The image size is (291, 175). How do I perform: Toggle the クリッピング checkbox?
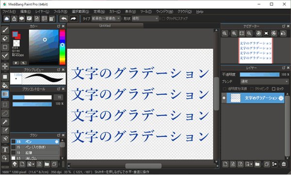252,89
